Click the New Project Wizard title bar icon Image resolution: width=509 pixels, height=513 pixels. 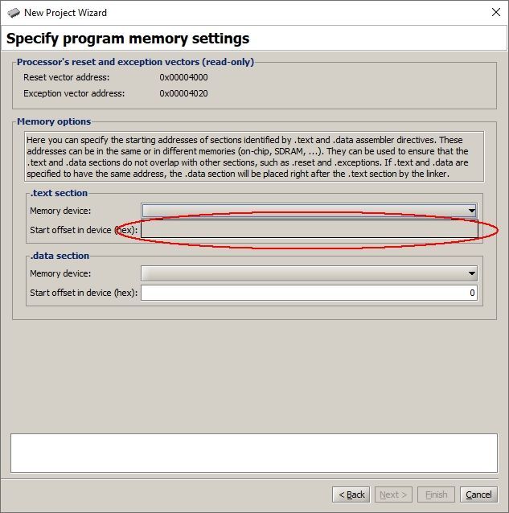[13, 12]
